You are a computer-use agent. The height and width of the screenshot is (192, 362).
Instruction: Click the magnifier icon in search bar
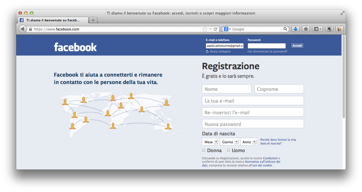tap(285, 29)
